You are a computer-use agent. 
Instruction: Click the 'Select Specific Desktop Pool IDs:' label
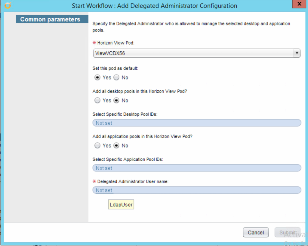click(x=125, y=114)
